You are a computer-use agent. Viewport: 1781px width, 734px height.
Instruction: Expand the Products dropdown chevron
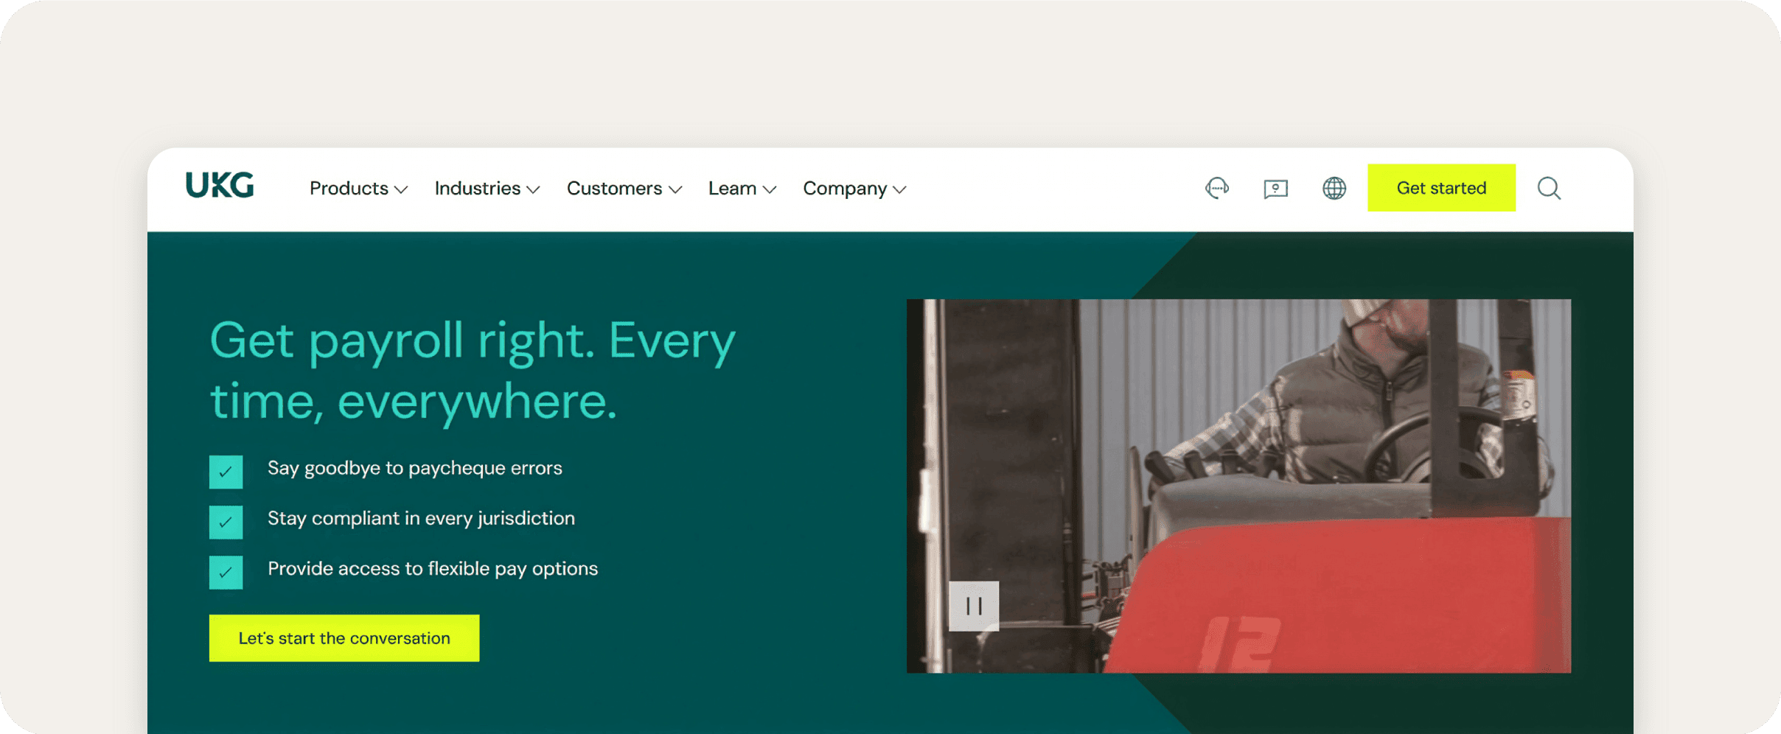pos(401,190)
